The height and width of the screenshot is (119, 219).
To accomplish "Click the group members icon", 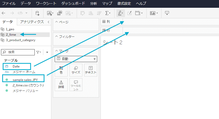I will pyautogui.click(x=130, y=13).
